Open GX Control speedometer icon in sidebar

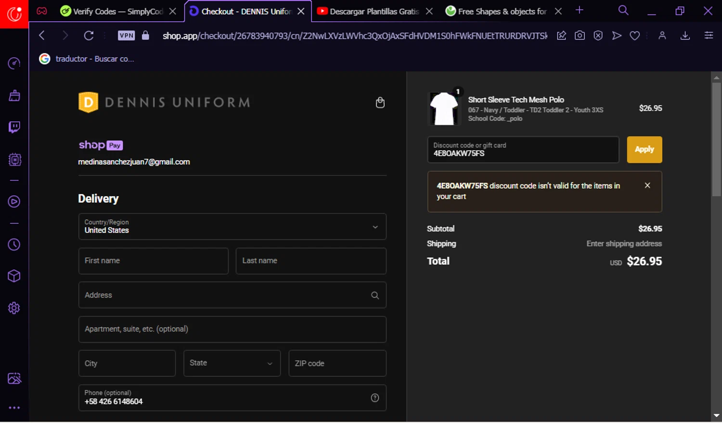pos(14,64)
